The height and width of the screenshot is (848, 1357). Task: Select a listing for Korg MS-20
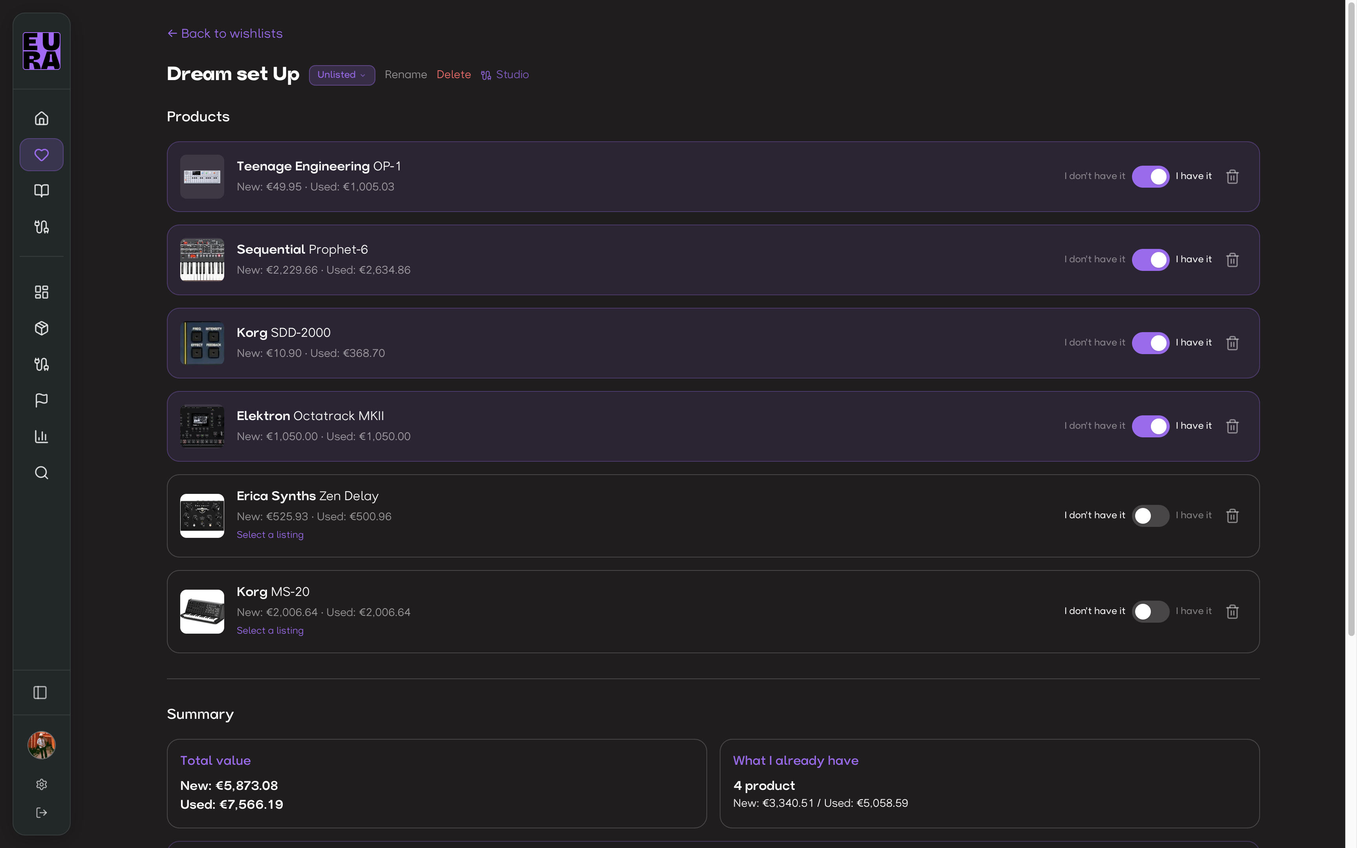[x=270, y=631]
